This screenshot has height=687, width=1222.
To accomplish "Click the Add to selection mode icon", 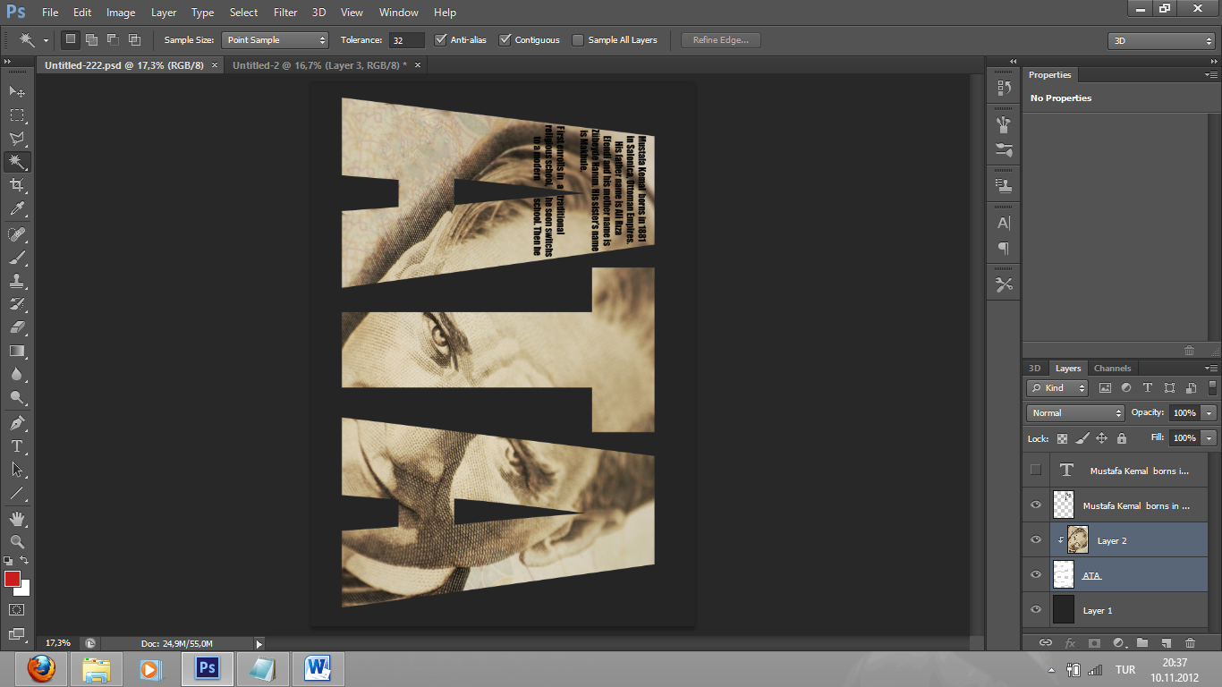I will (91, 39).
